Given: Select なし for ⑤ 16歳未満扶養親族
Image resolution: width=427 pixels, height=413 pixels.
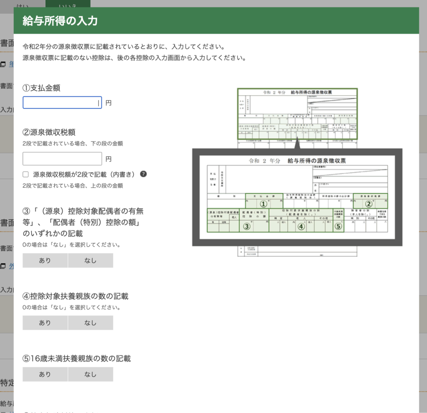Looking at the screenshot, I should coord(90,374).
